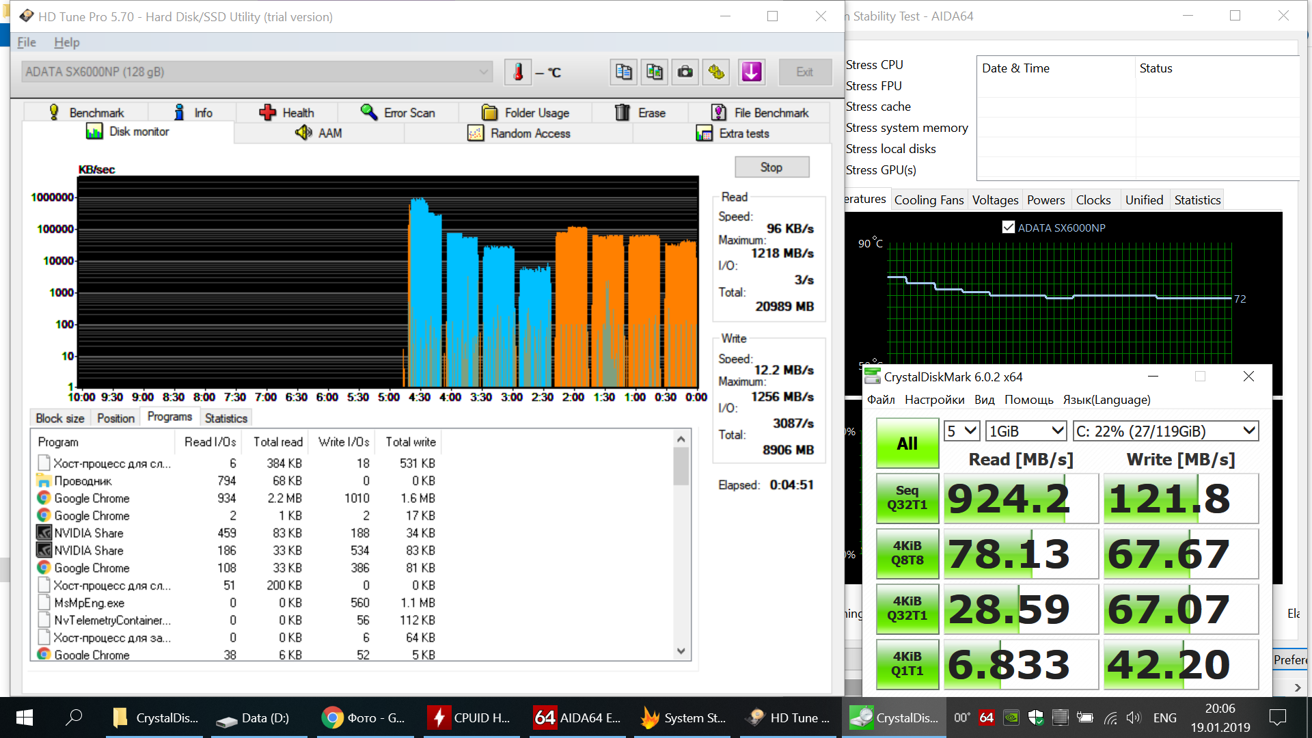The image size is (1312, 738).
Task: Open the Health tab
Action: click(287, 113)
